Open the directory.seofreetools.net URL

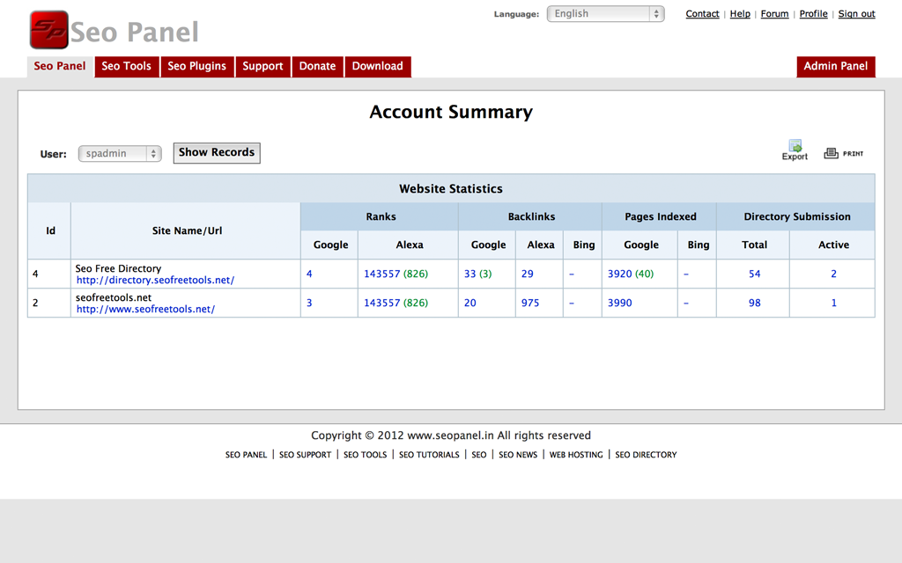(155, 281)
